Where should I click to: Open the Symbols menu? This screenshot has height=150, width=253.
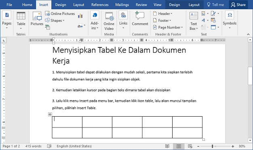230,20
